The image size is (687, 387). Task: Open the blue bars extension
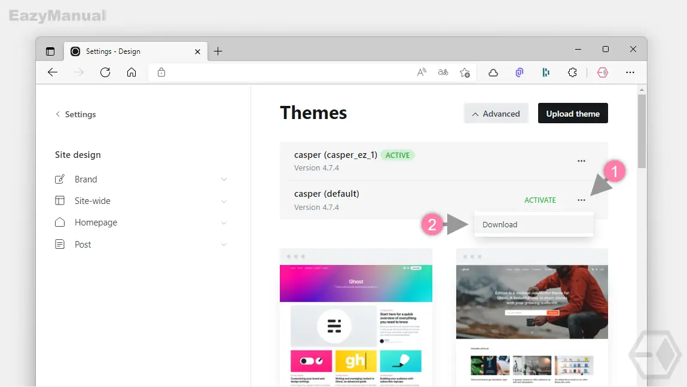[546, 72]
